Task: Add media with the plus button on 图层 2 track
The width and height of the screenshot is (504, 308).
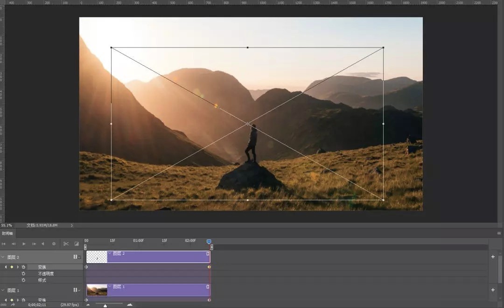Action: [x=492, y=257]
